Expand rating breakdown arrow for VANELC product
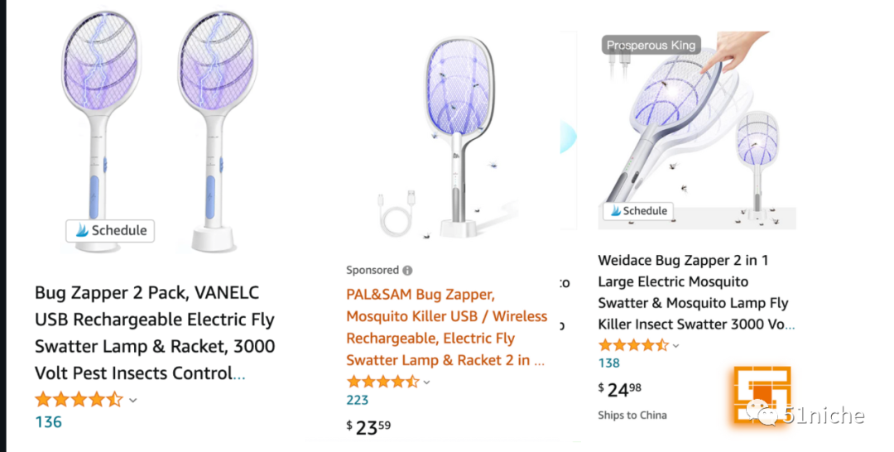 pos(133,401)
